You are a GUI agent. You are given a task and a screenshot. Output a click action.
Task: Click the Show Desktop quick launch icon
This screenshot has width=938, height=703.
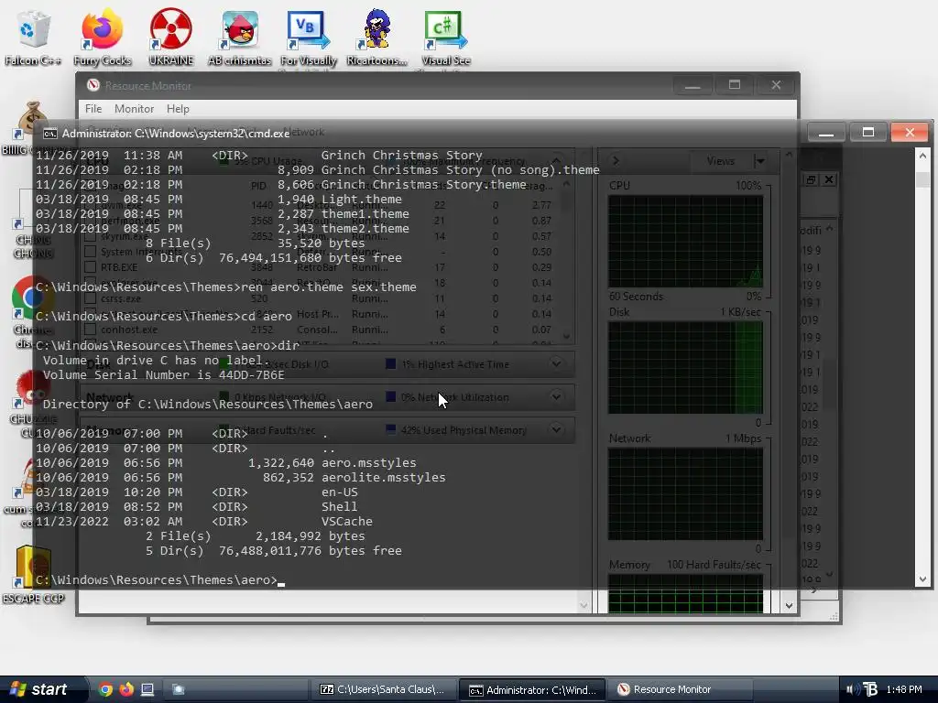coord(147,689)
